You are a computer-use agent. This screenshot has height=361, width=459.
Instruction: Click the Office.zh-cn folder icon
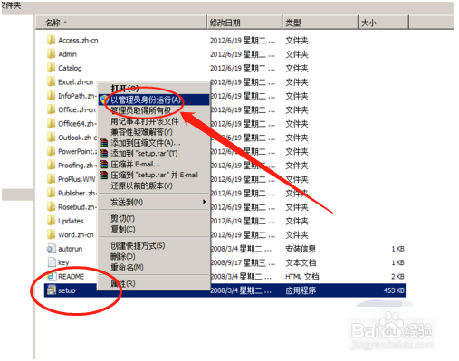tap(52, 109)
